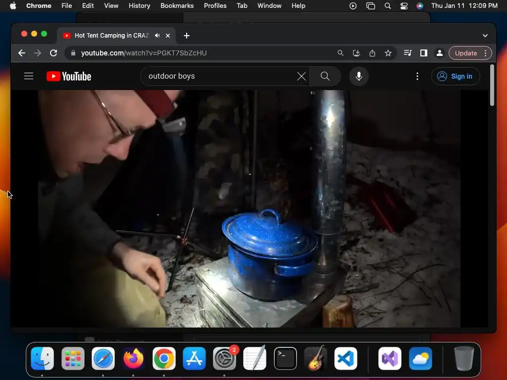Open TextEdit from the Dock
This screenshot has height=380, width=507.
(255, 358)
